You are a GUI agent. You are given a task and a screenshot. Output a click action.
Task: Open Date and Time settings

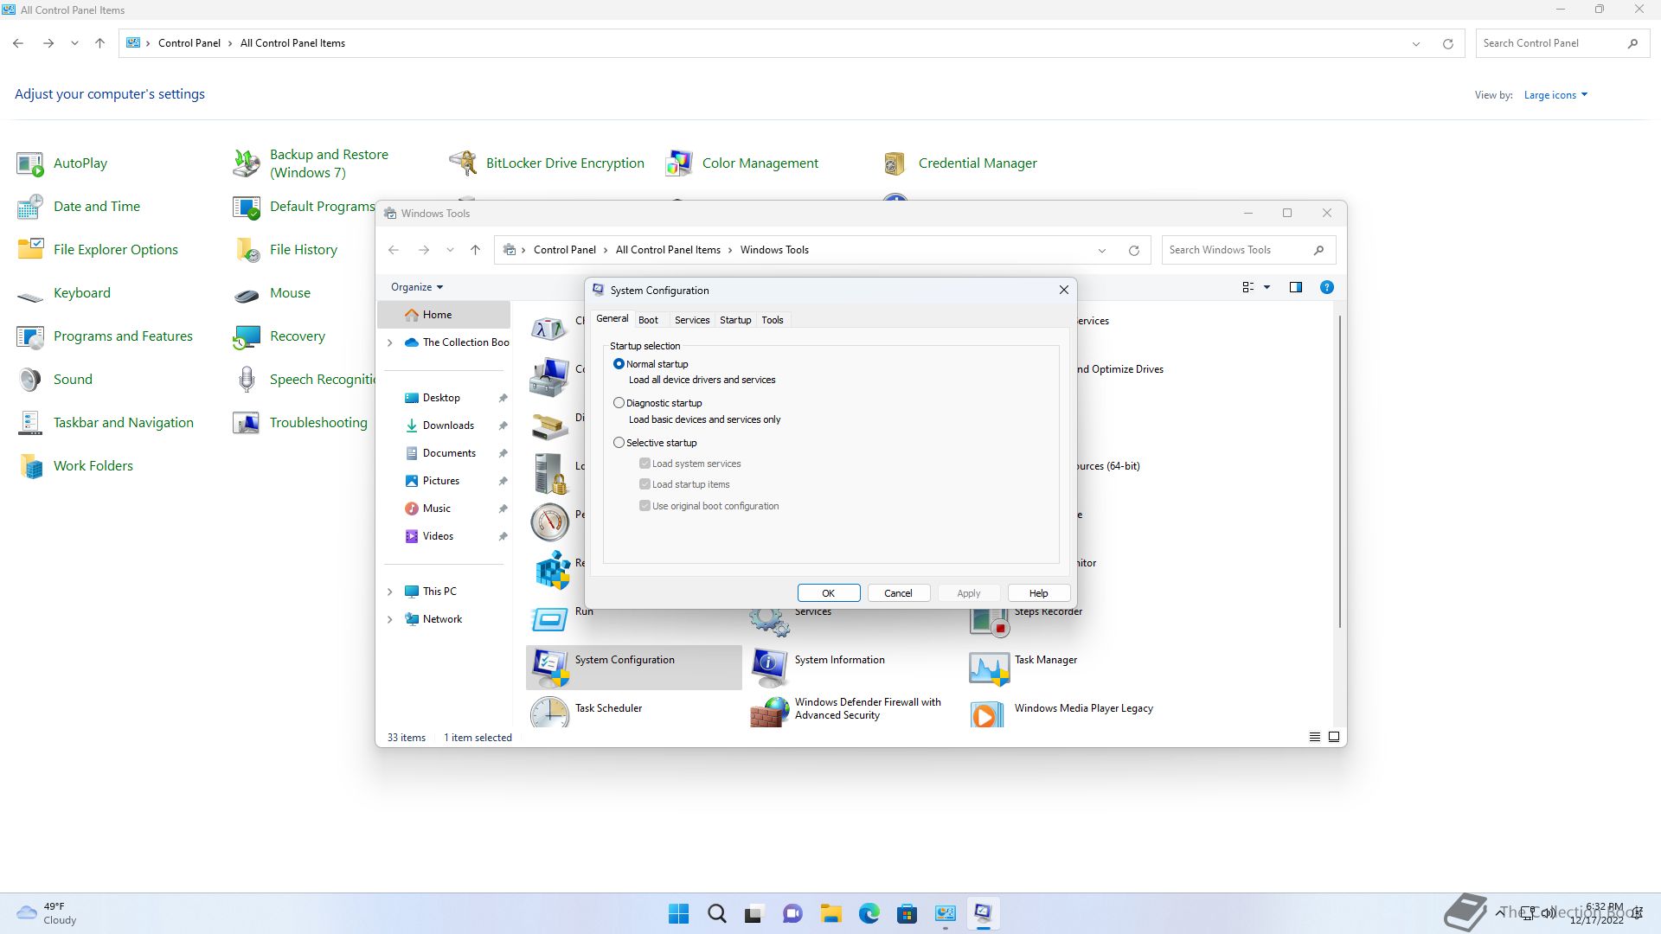[78, 207]
